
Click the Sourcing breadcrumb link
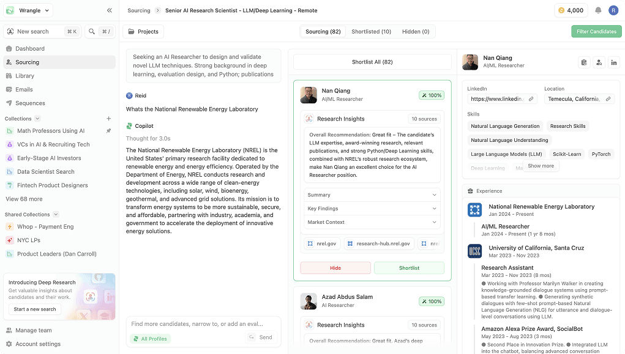139,10
